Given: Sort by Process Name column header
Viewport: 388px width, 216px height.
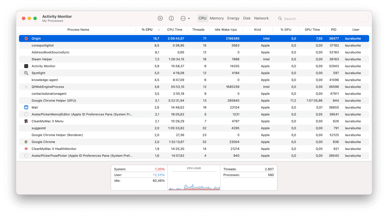Looking at the screenshot, I should click(x=78, y=30).
